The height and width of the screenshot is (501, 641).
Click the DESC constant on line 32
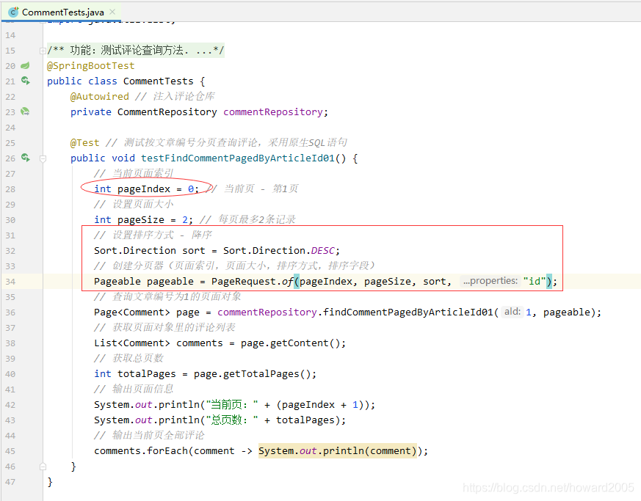323,250
